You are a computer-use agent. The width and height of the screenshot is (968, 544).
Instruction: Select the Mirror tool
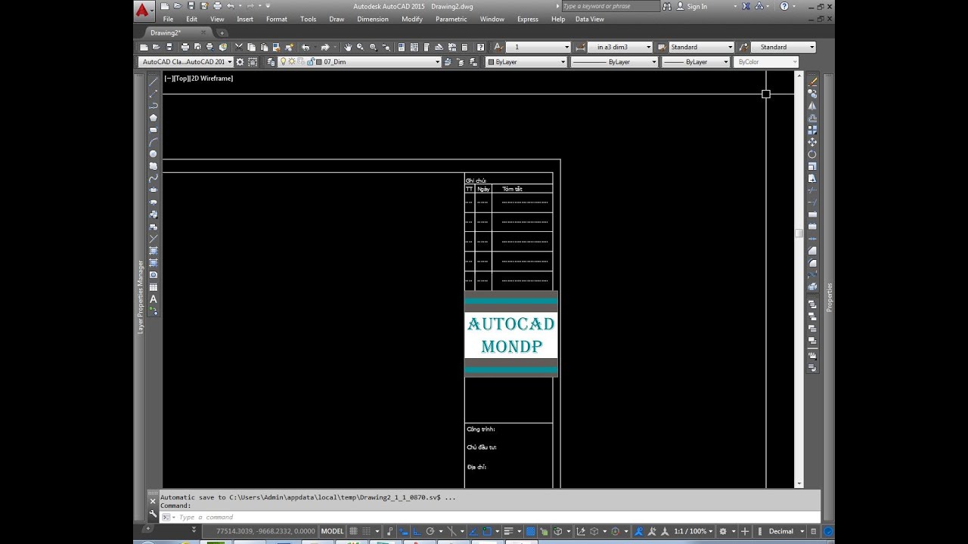(x=813, y=106)
